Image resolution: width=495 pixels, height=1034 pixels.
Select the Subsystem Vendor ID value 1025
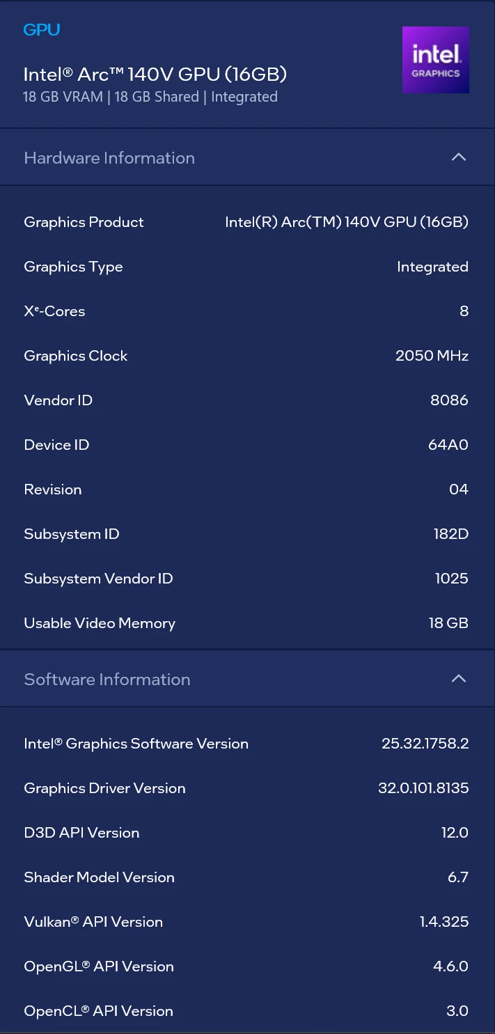[x=452, y=579]
